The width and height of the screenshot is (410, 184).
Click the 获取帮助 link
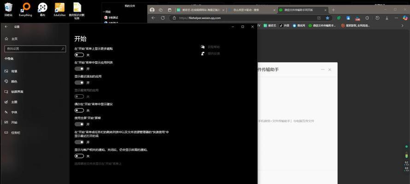pyautogui.click(x=213, y=47)
